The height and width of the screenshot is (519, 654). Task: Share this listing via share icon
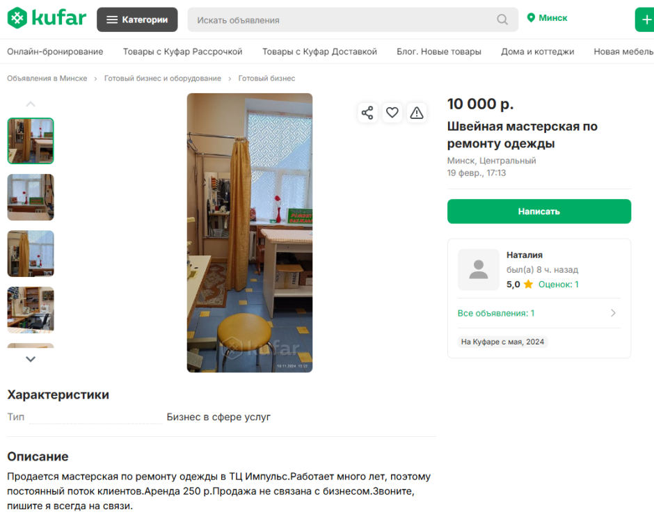(367, 113)
